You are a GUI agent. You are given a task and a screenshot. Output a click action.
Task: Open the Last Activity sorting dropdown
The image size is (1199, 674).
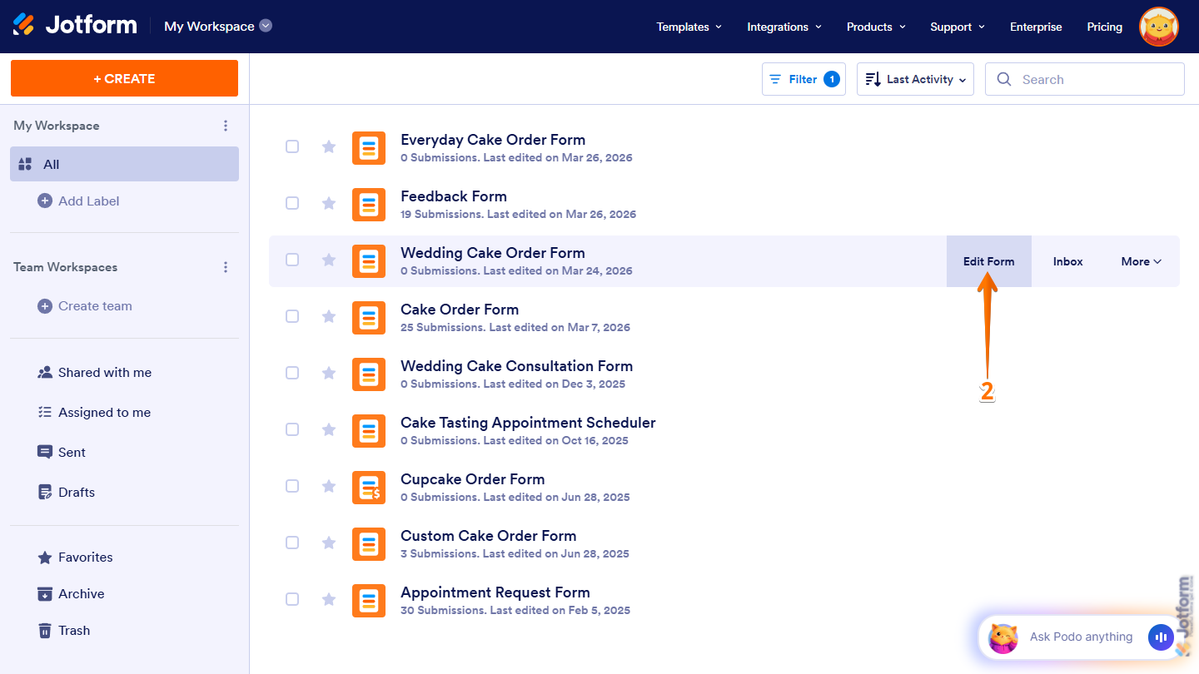click(915, 79)
